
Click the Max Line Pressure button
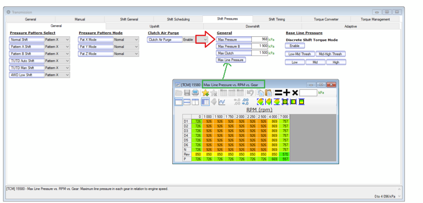[x=231, y=60]
